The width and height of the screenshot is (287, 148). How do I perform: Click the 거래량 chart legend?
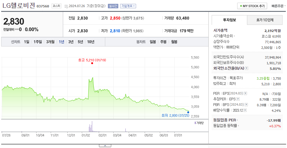199,123
